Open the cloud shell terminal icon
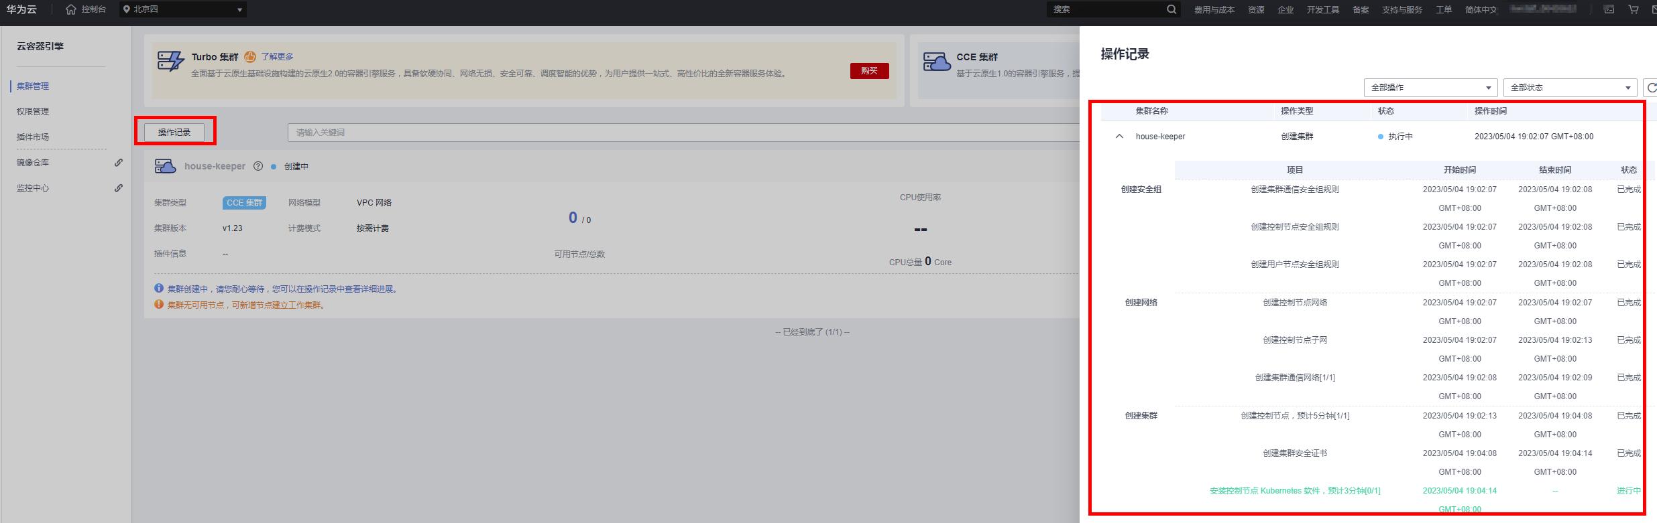This screenshot has width=1657, height=523. (1609, 9)
